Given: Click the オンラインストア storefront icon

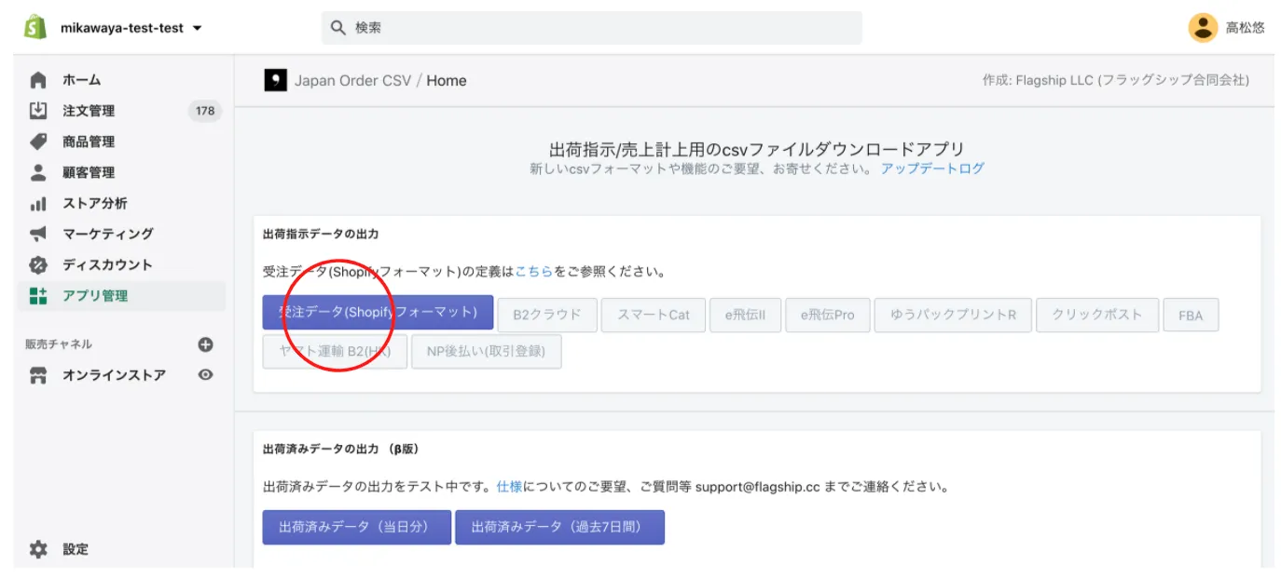Looking at the screenshot, I should pyautogui.click(x=38, y=375).
